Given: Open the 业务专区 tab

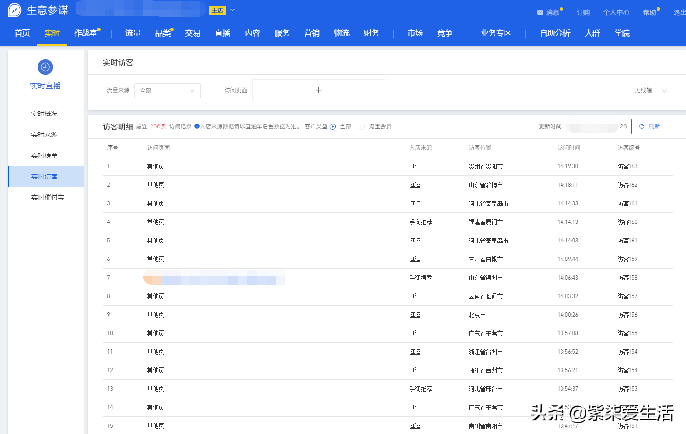Looking at the screenshot, I should click(496, 33).
